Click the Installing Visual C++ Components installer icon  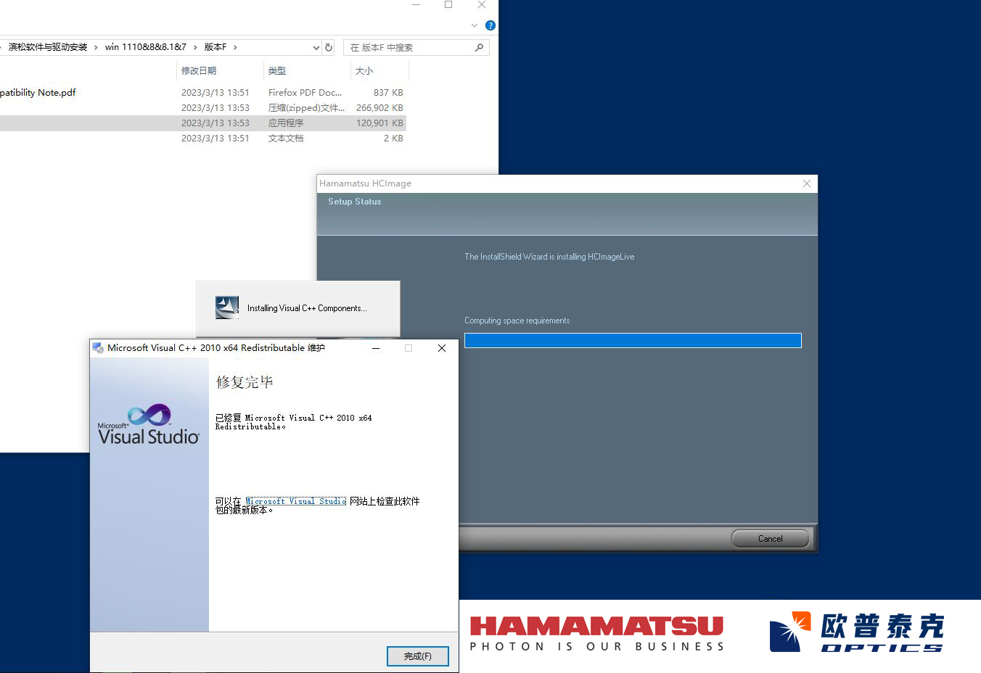[x=227, y=307]
